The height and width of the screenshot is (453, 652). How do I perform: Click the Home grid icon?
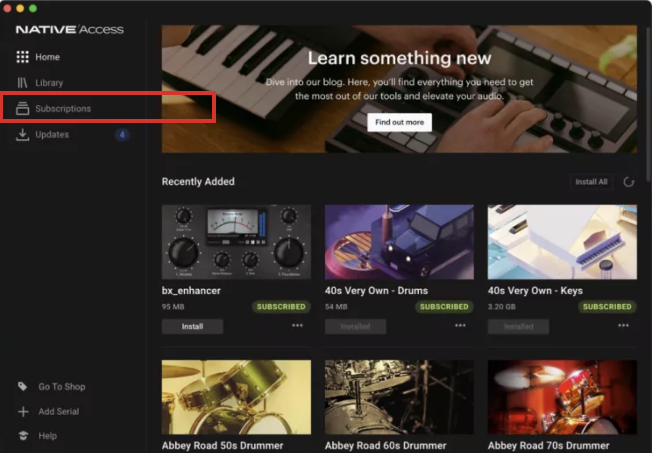click(x=22, y=57)
